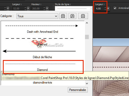The width and height of the screenshot is (129, 96).
Task: Open the Style de ligne dropdown preview
Action: pyautogui.click(x=73, y=9)
